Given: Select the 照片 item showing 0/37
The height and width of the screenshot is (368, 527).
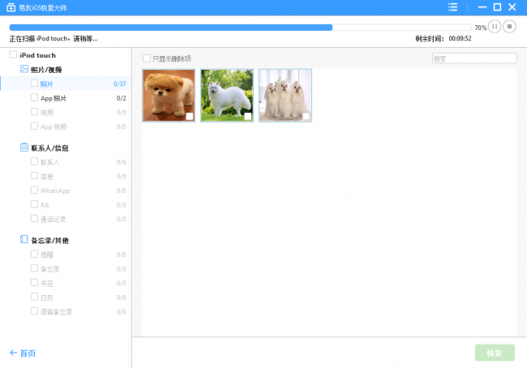Looking at the screenshot, I should click(66, 83).
